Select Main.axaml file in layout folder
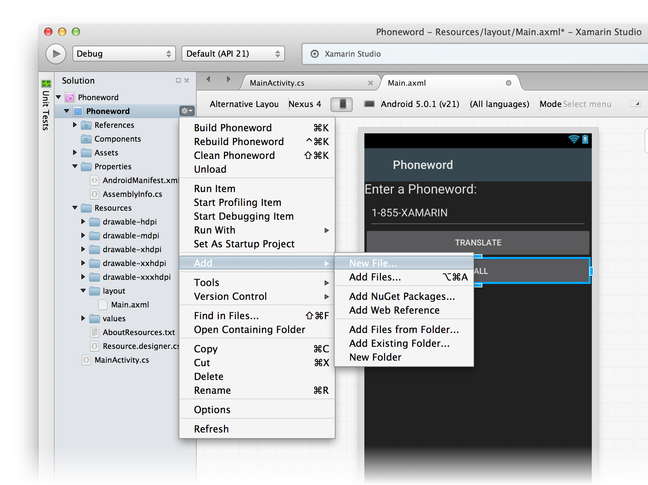 tap(130, 305)
